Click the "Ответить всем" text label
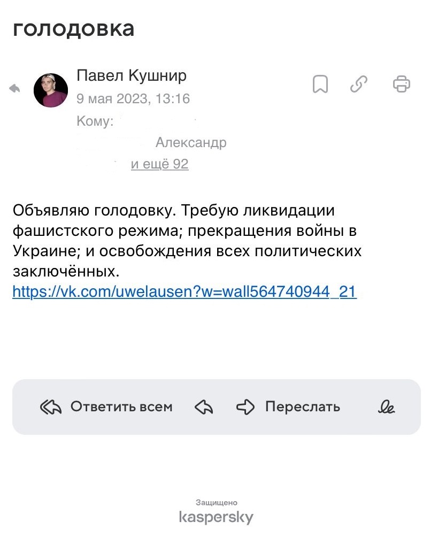The image size is (438, 545). tap(121, 407)
